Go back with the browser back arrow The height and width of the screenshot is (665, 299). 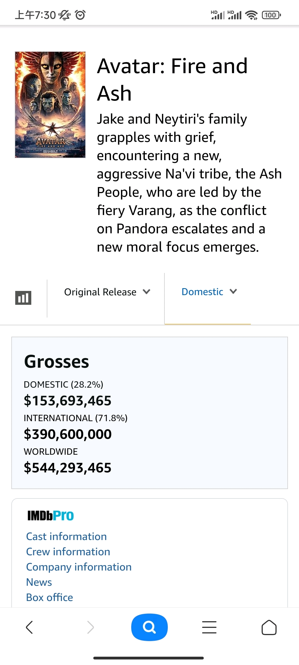point(29,627)
